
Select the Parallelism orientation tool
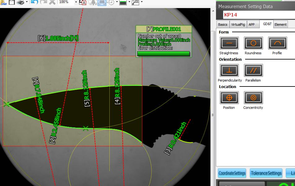click(253, 70)
